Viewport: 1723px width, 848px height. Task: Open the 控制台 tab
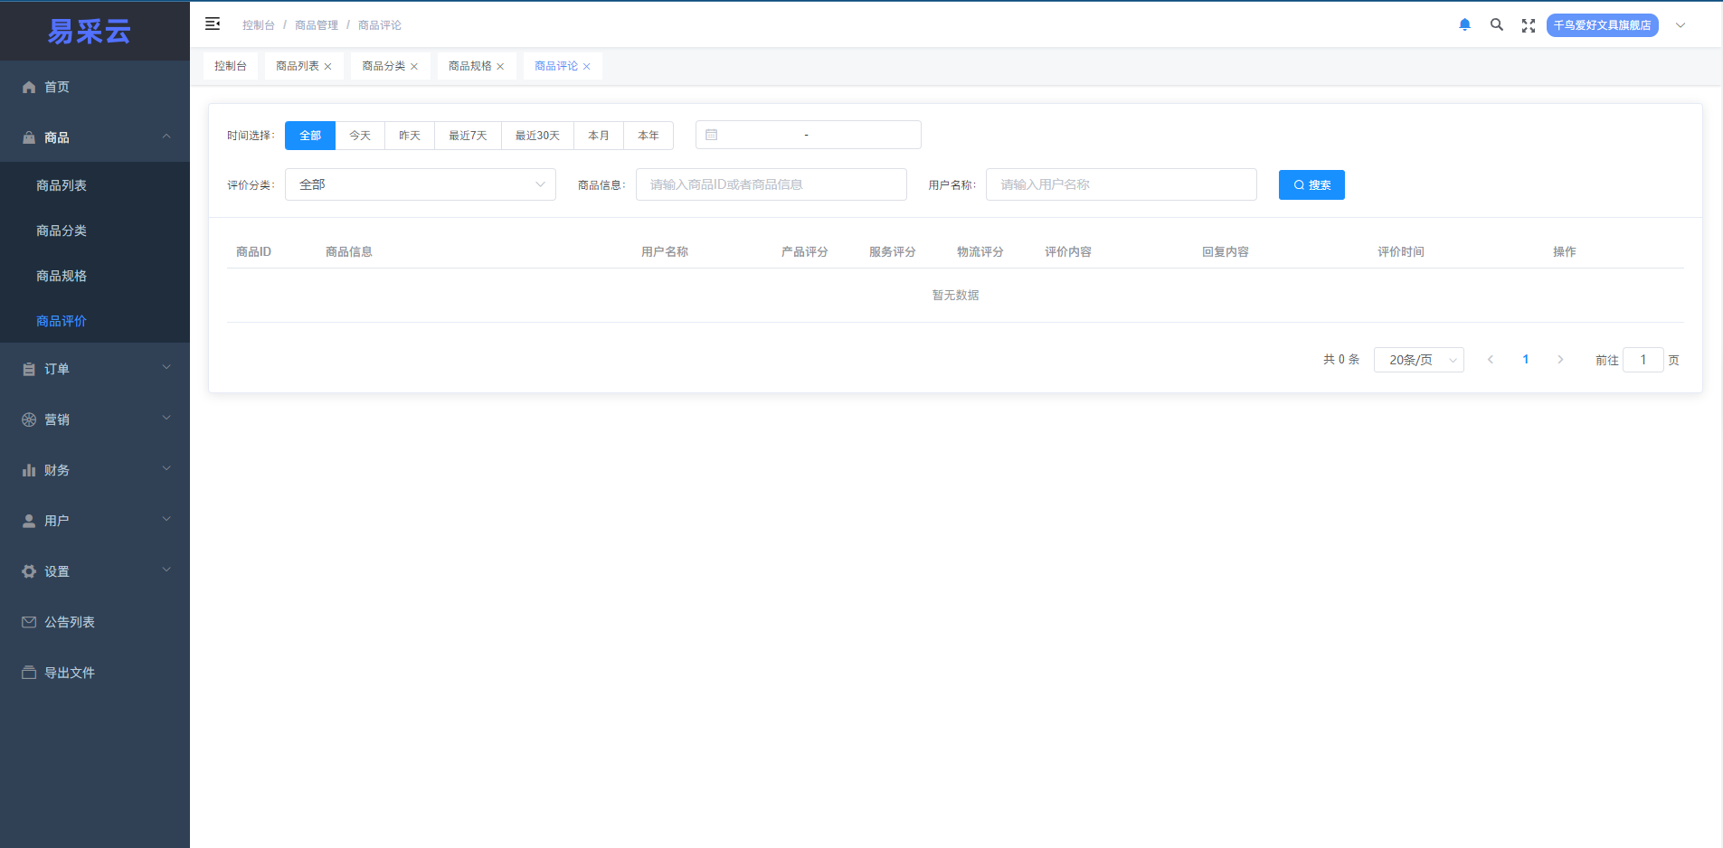pyautogui.click(x=231, y=65)
